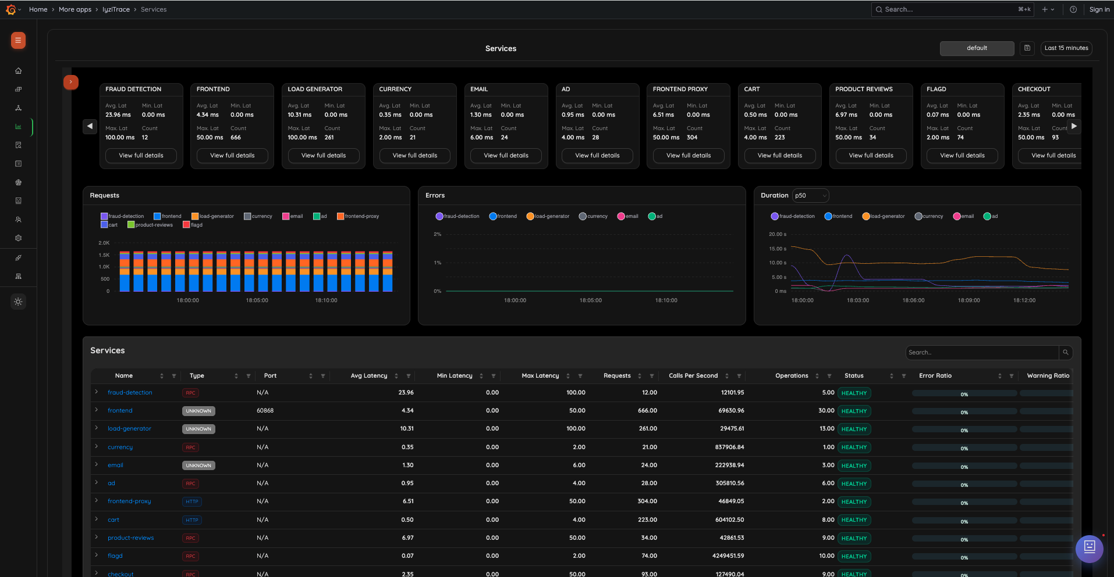
Task: View full details for the CURRENCY service
Action: (414, 155)
